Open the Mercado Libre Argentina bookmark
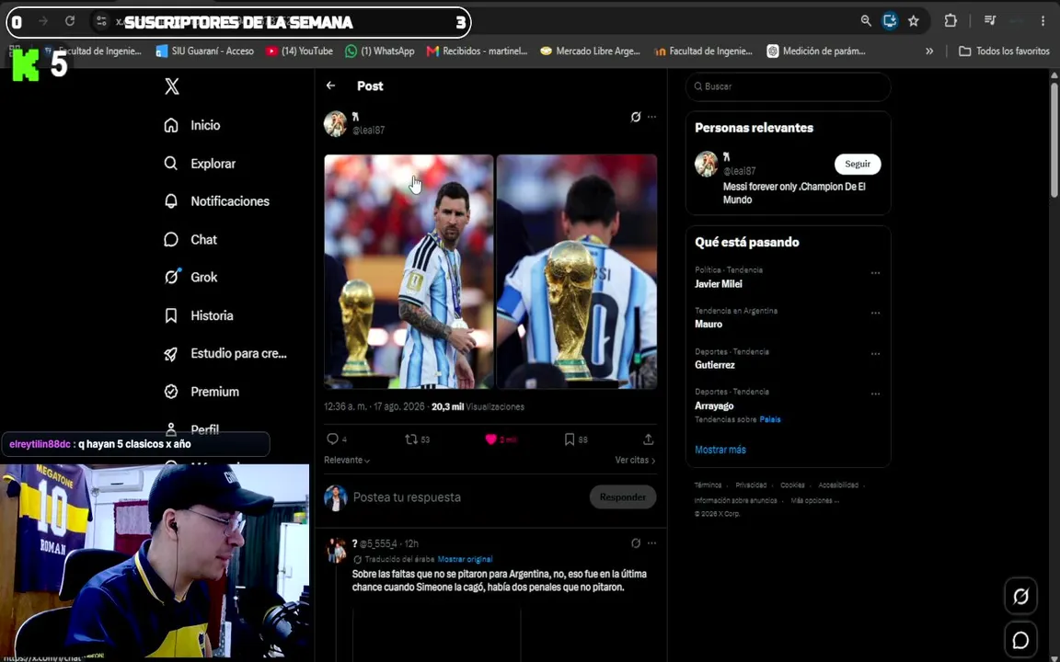1060x662 pixels. 590,51
